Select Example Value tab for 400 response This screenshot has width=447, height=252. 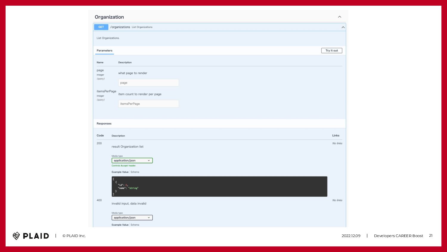[120, 225]
